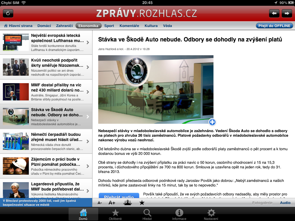
Task: Open the Lagardeová article chevron
Action: (88, 191)
